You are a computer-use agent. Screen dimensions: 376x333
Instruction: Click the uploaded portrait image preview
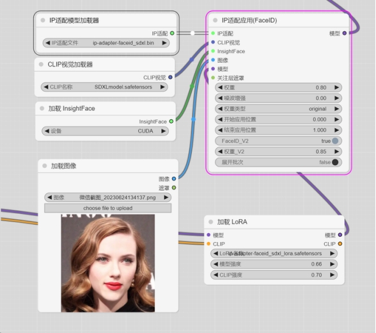coord(107,263)
